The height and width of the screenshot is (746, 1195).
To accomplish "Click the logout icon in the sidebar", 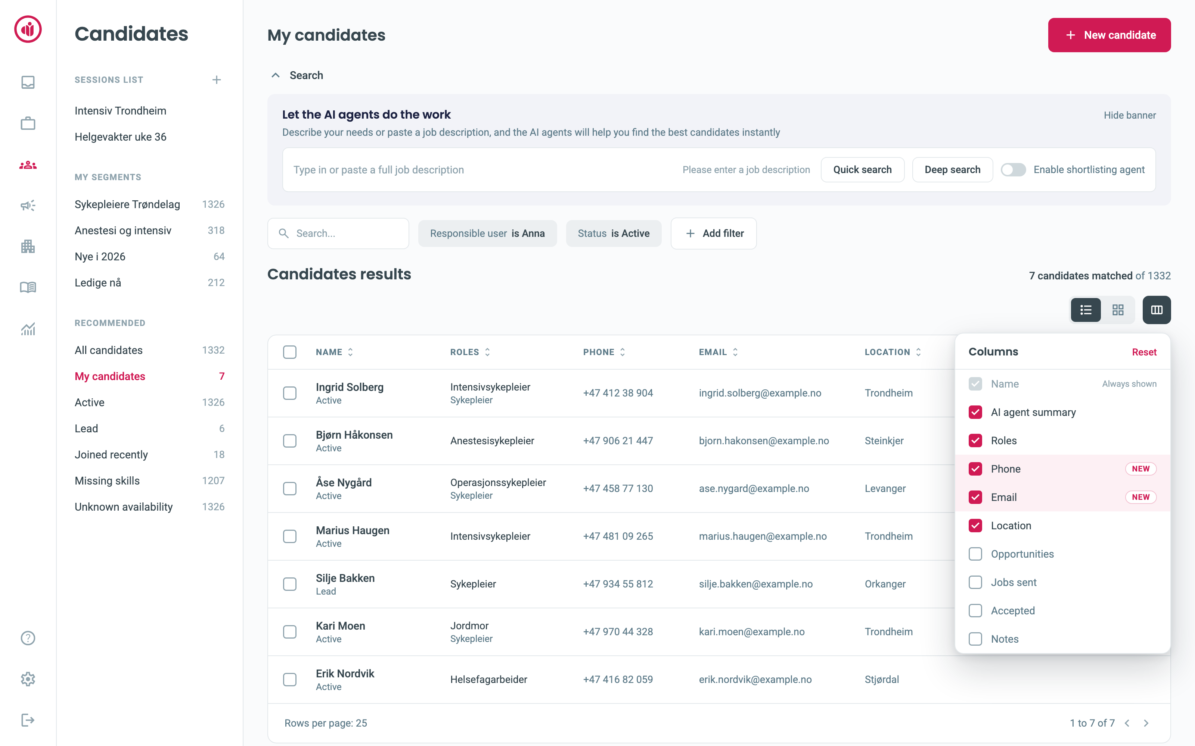I will pyautogui.click(x=28, y=720).
